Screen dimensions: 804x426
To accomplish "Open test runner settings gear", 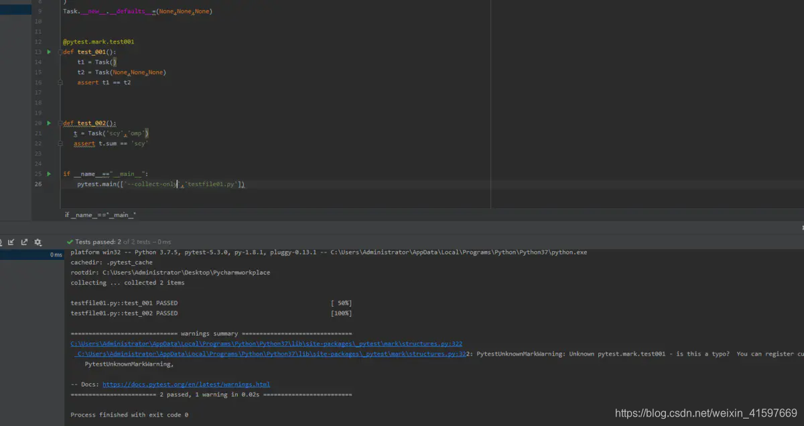I will 38,242.
